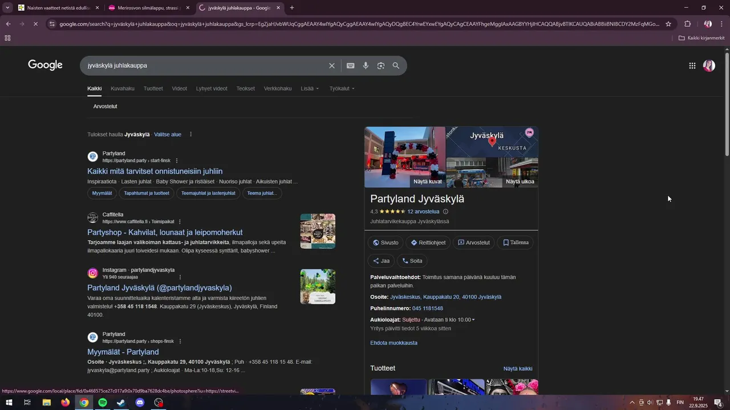Open bookmarks apps grid shortcut
The height and width of the screenshot is (410, 730).
click(x=7, y=38)
